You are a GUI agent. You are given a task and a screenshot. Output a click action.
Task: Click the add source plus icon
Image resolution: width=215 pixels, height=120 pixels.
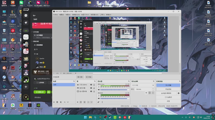[77, 102]
